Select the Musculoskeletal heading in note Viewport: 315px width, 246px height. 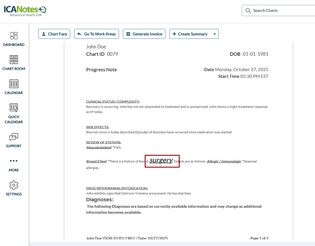point(98,147)
